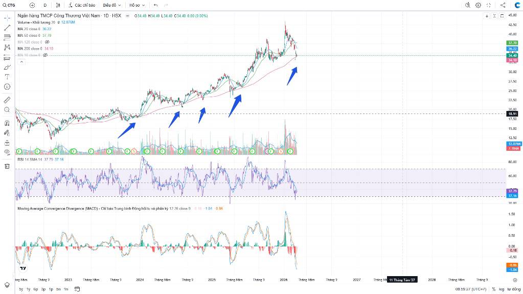Remove drawings with the trash icon
This screenshot has width=523, height=294.
pyautogui.click(x=7, y=166)
